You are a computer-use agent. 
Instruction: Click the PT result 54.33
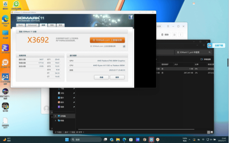coord(57,73)
